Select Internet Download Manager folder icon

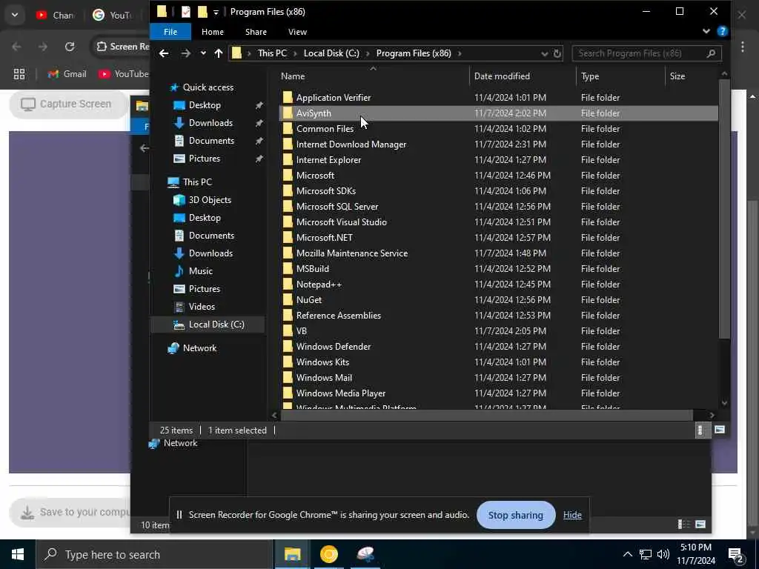(x=288, y=144)
